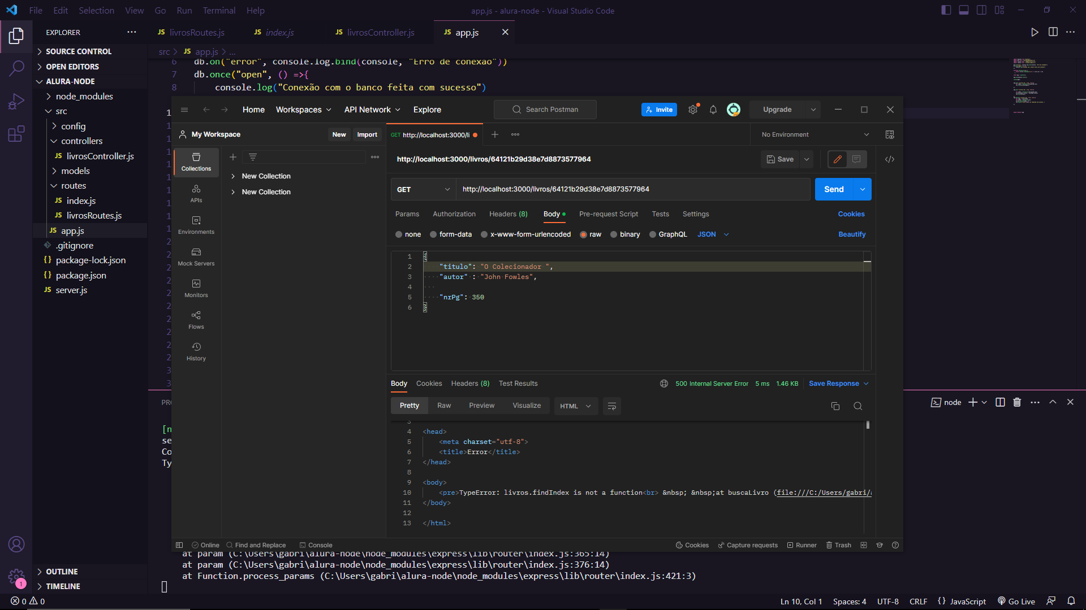Open Pre-request Script tab

(609, 214)
